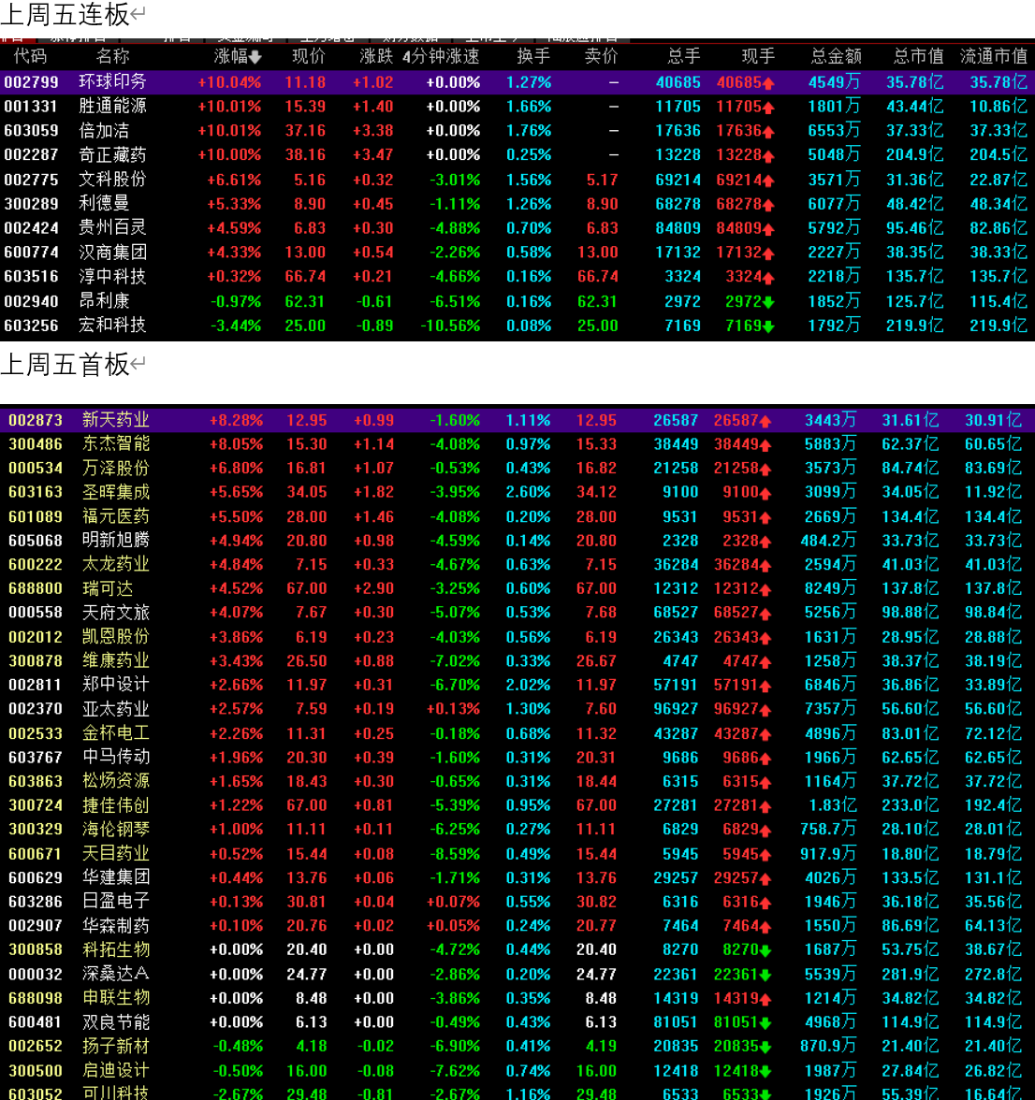This screenshot has width=1035, height=1100.
Task: Click the 卖价 column header
Action: pos(602,57)
